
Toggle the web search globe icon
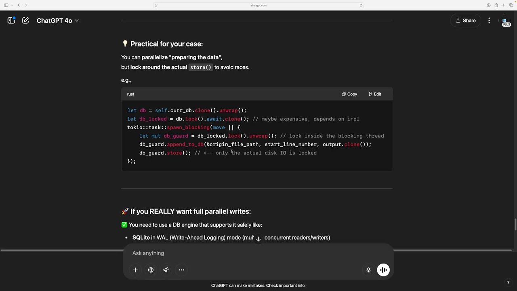tap(151, 270)
